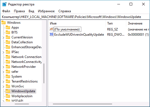Expand the NetworkProvider key
Screen dimensions: 150x107
pos(4,67)
